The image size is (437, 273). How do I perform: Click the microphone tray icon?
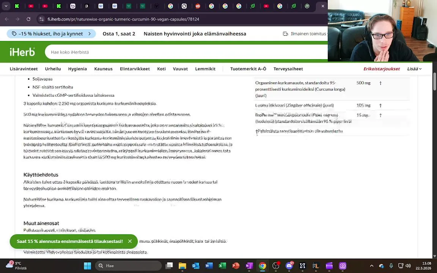[x=391, y=266]
